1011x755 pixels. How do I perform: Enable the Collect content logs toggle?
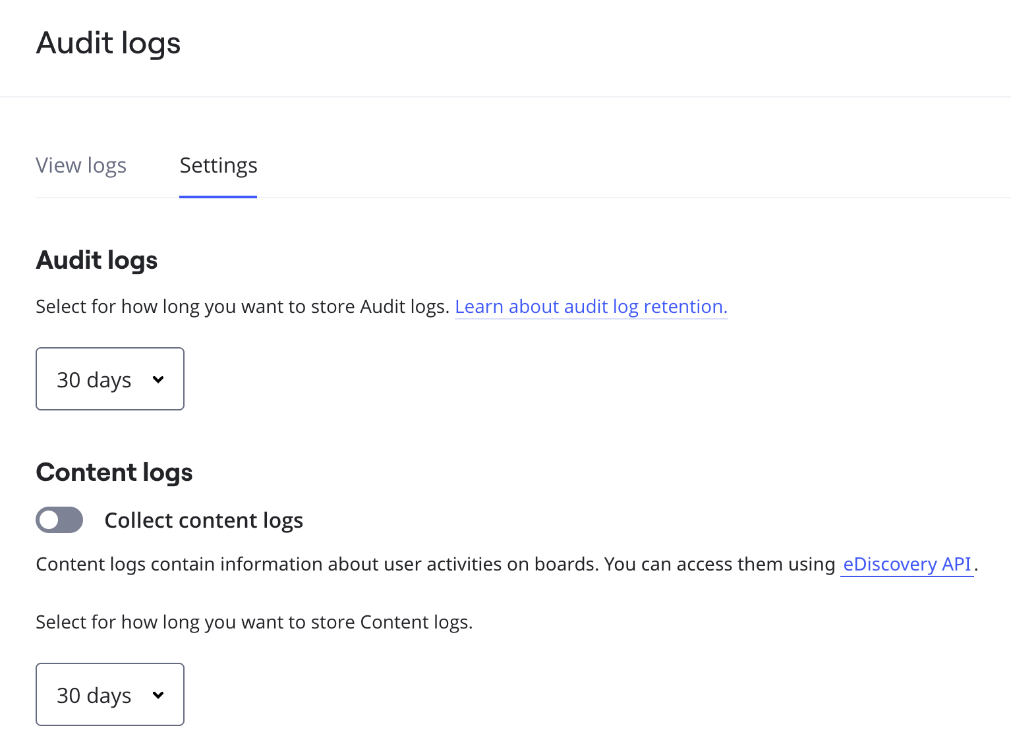pyautogui.click(x=59, y=520)
